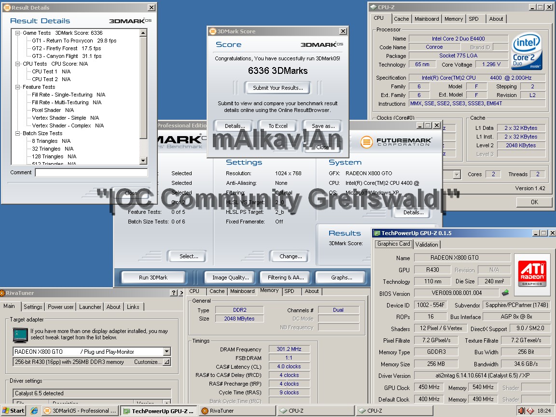
Task: Select GT3 - Canyon Flight row
Action: pyautogui.click(x=67, y=56)
